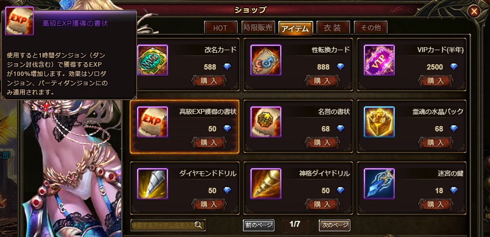Go to next page with 次のページ
Screen dimensions: 490x237
pos(334,225)
